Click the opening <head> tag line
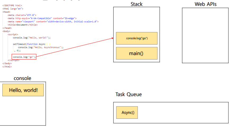The height and width of the screenshot is (127, 230). [x=6, y=12]
